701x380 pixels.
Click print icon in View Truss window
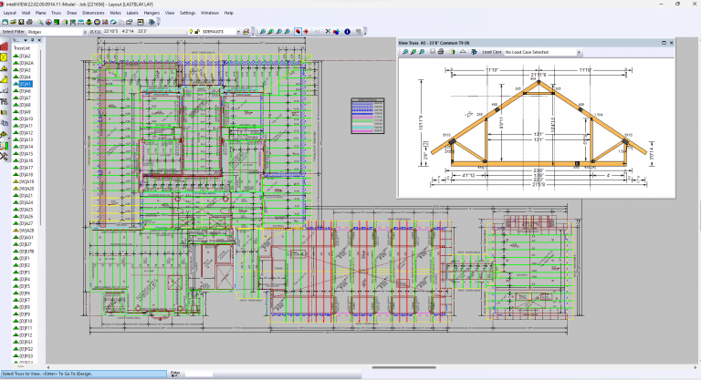441,52
